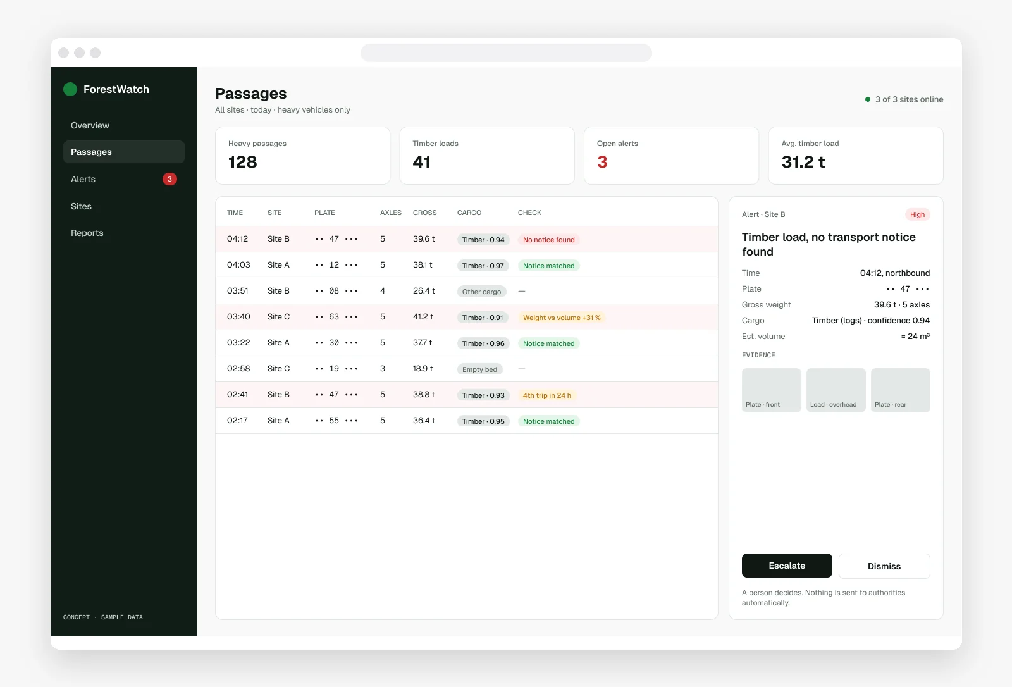The height and width of the screenshot is (687, 1012).
Task: Click the TIME column header
Action: pos(235,213)
